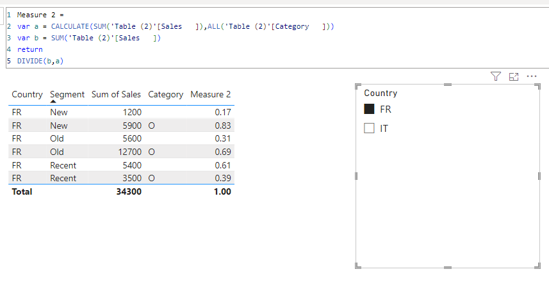The image size is (549, 308).
Task: Click the 0.69 measure value
Action: [223, 152]
